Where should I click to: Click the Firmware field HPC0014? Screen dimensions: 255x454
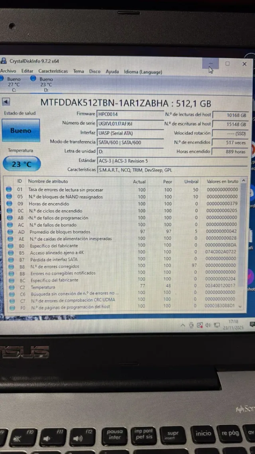pos(130,114)
